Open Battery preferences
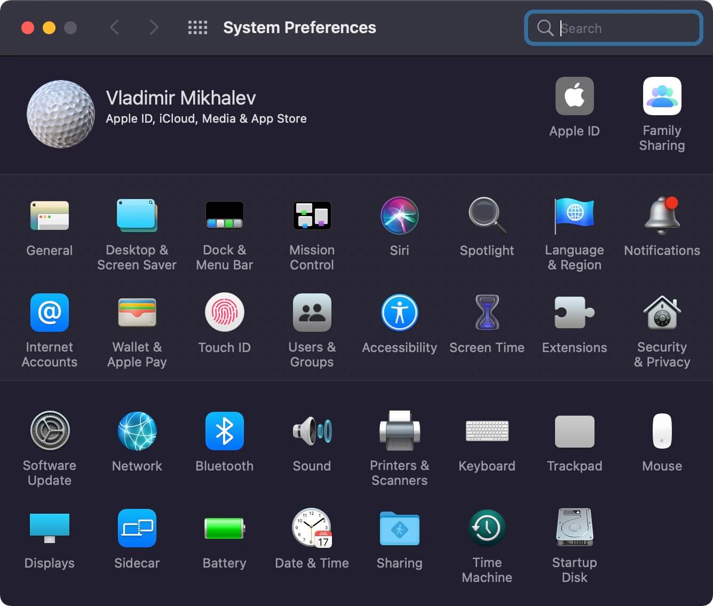 pos(225,528)
